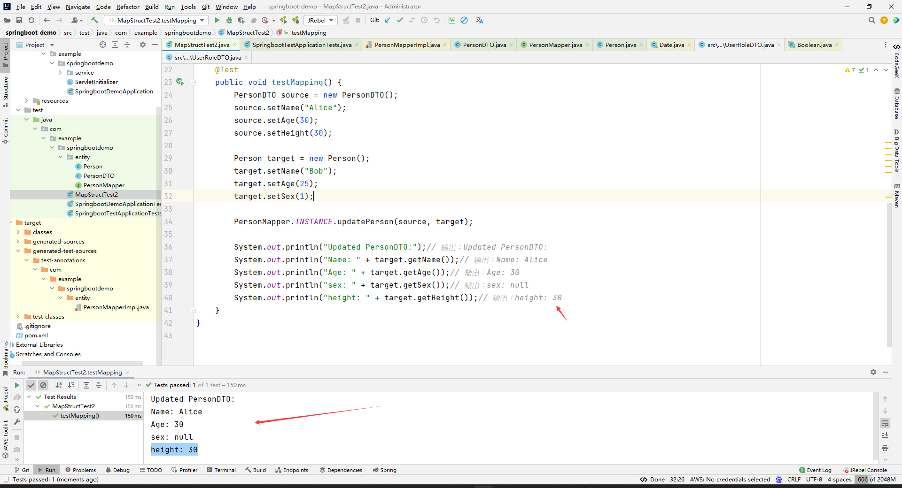902x488 pixels.
Task: Toggle Show Passed tests checkmark button
Action: tap(31, 385)
